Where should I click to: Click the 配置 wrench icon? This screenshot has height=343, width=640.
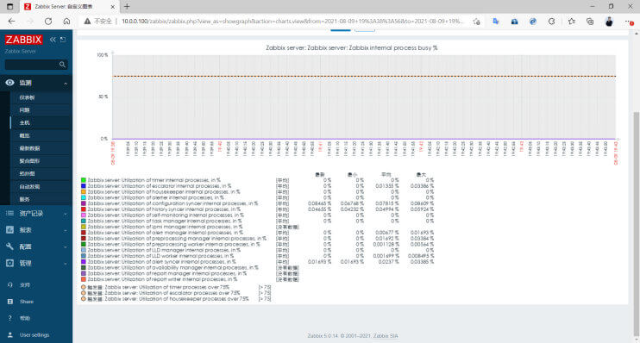(9, 246)
